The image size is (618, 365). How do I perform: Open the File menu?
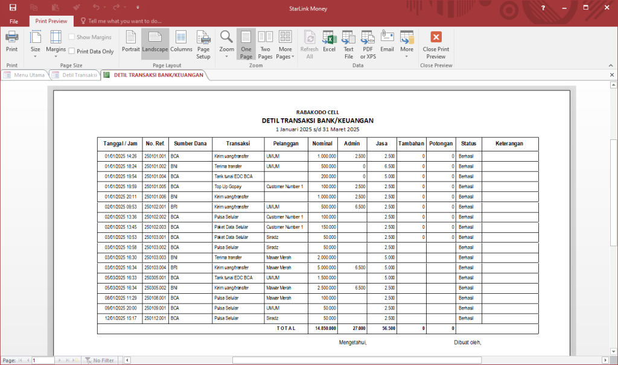[14, 21]
